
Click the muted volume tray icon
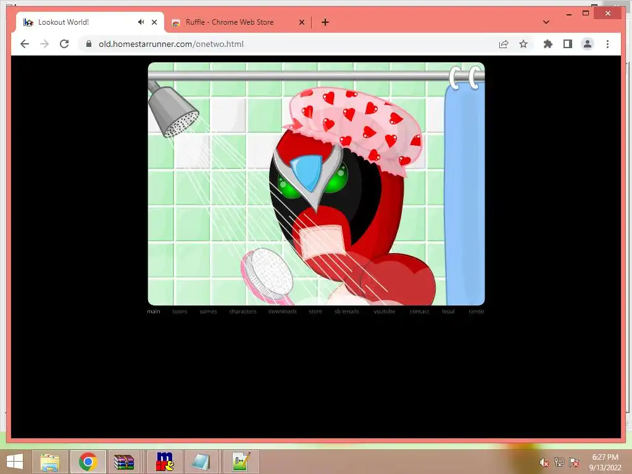pos(544,462)
